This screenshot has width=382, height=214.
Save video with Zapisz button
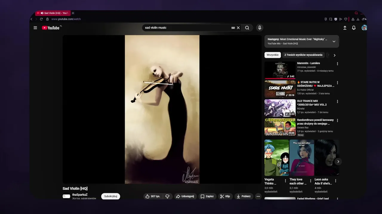coord(207,196)
